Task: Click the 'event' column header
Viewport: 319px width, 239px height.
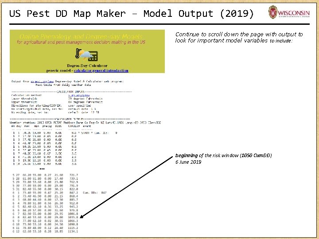Action: pyautogui.click(x=87, y=126)
